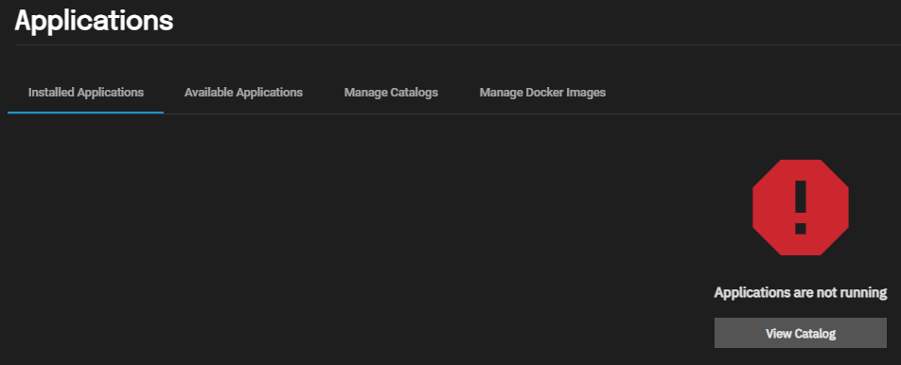Click the Applications page heading
901x365 pixels.
tap(94, 21)
